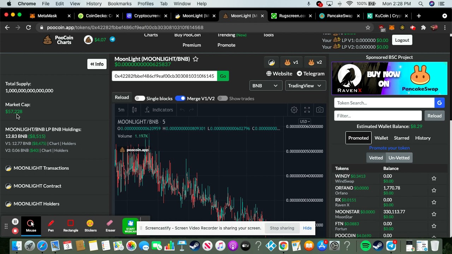
Task: Open Telegram link icon next to price
Action: tap(112, 40)
